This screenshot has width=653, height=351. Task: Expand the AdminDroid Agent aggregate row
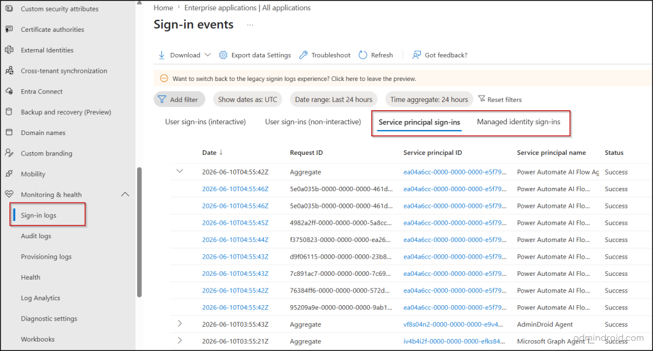180,324
